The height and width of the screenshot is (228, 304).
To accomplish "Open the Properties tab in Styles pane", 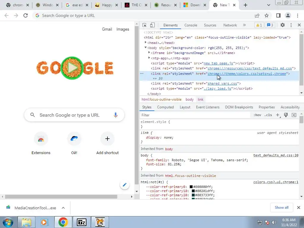I will pyautogui.click(x=267, y=107).
